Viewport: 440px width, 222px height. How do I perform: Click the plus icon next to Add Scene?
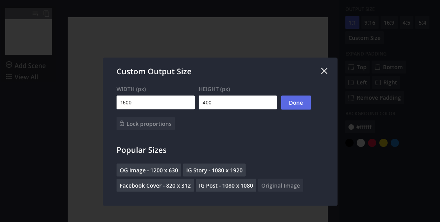(9, 65)
